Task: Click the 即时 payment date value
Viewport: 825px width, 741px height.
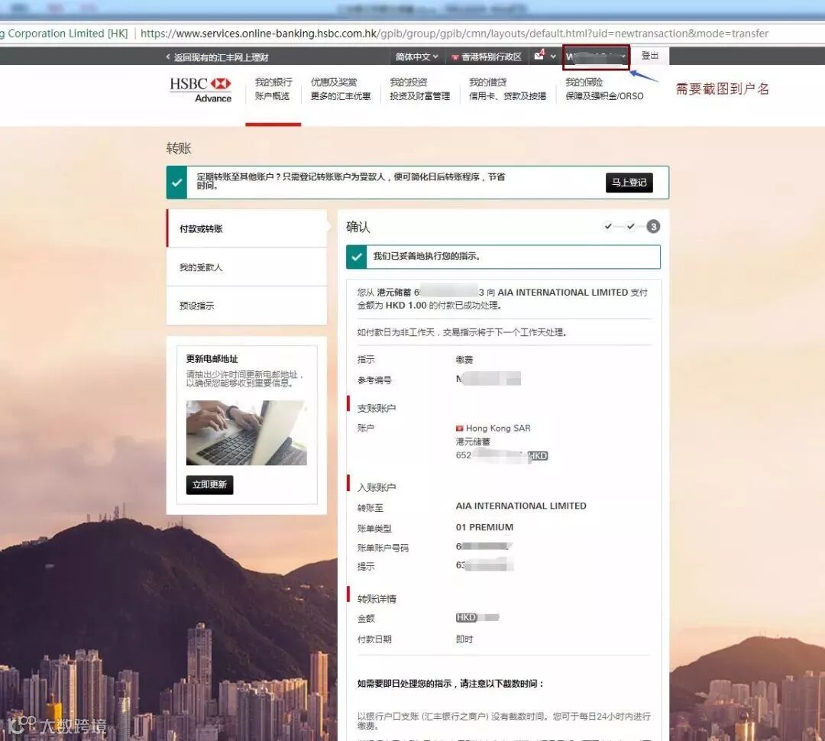Action: (464, 639)
